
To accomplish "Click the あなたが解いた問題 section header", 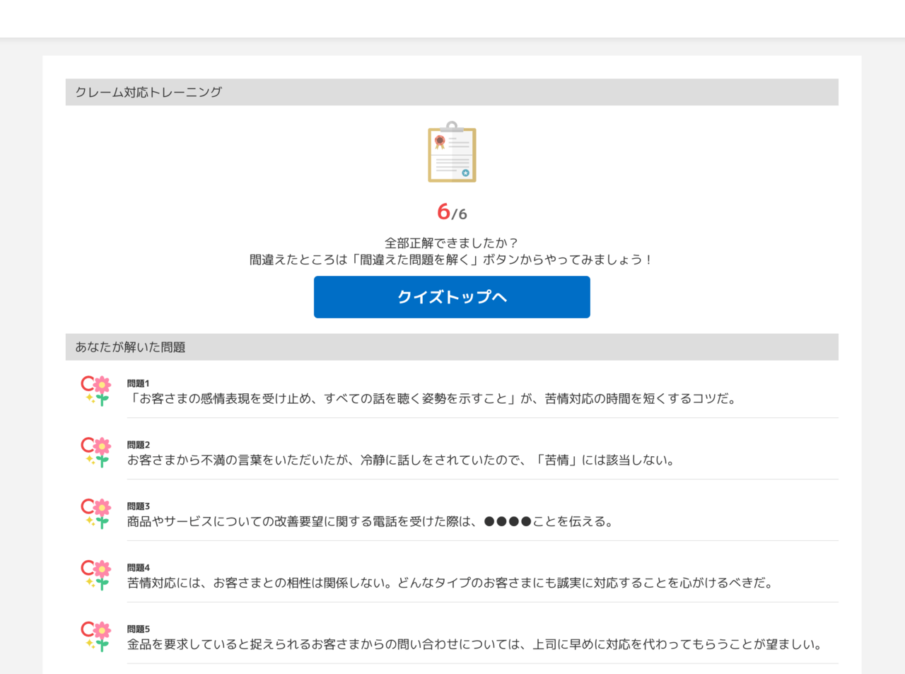I will click(x=452, y=347).
